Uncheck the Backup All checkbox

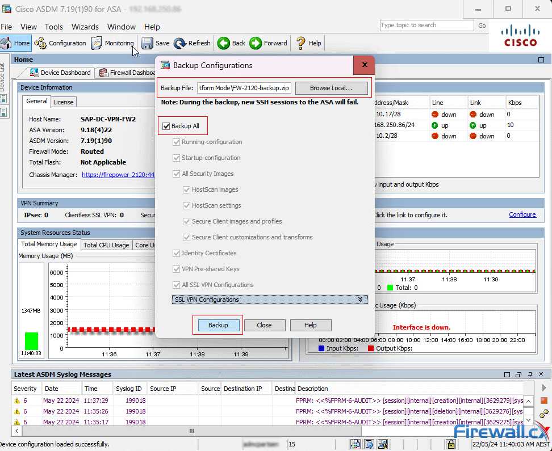166,126
